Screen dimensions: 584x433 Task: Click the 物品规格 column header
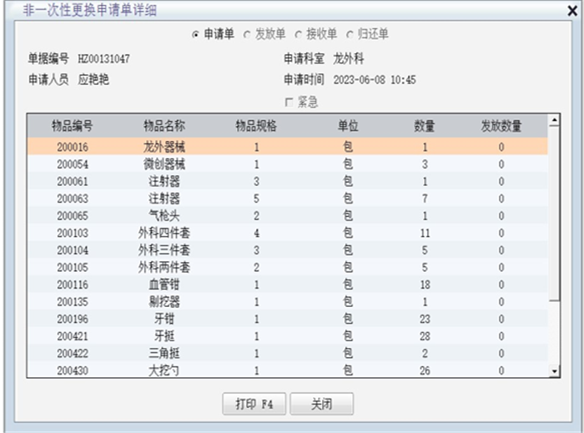pos(256,126)
